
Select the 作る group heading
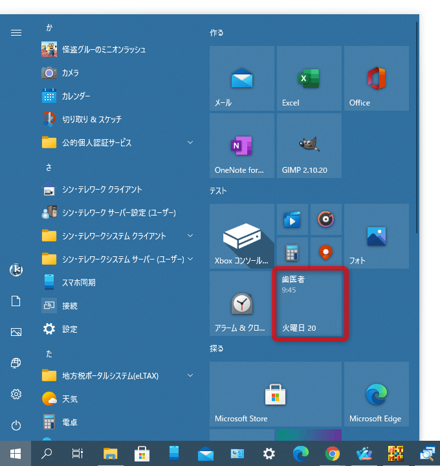(217, 33)
